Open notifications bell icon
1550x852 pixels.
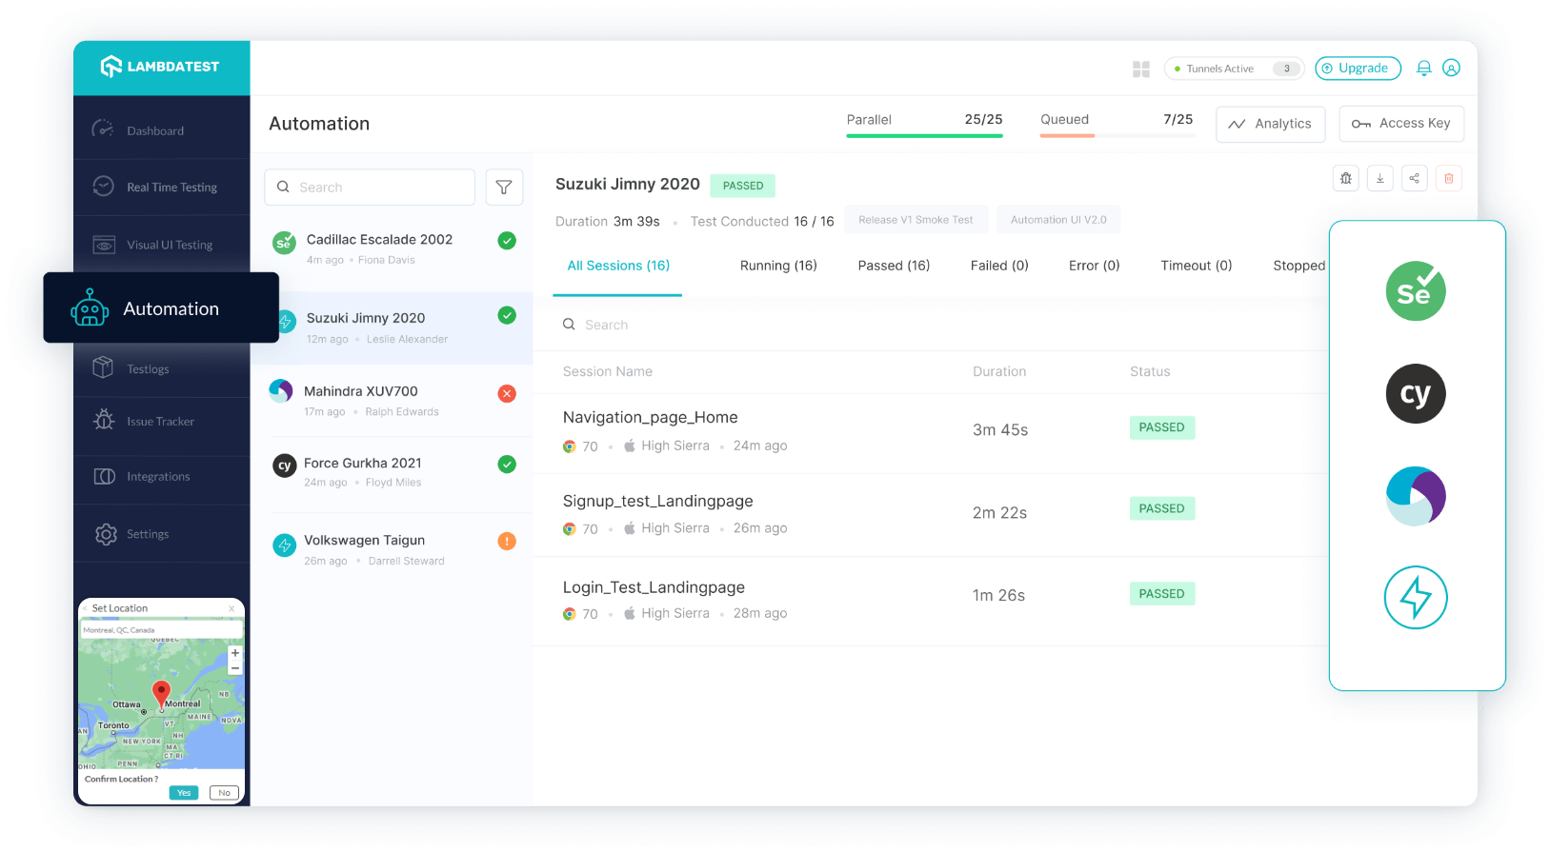pos(1423,69)
